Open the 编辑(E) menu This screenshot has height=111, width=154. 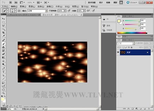pos(14,7)
